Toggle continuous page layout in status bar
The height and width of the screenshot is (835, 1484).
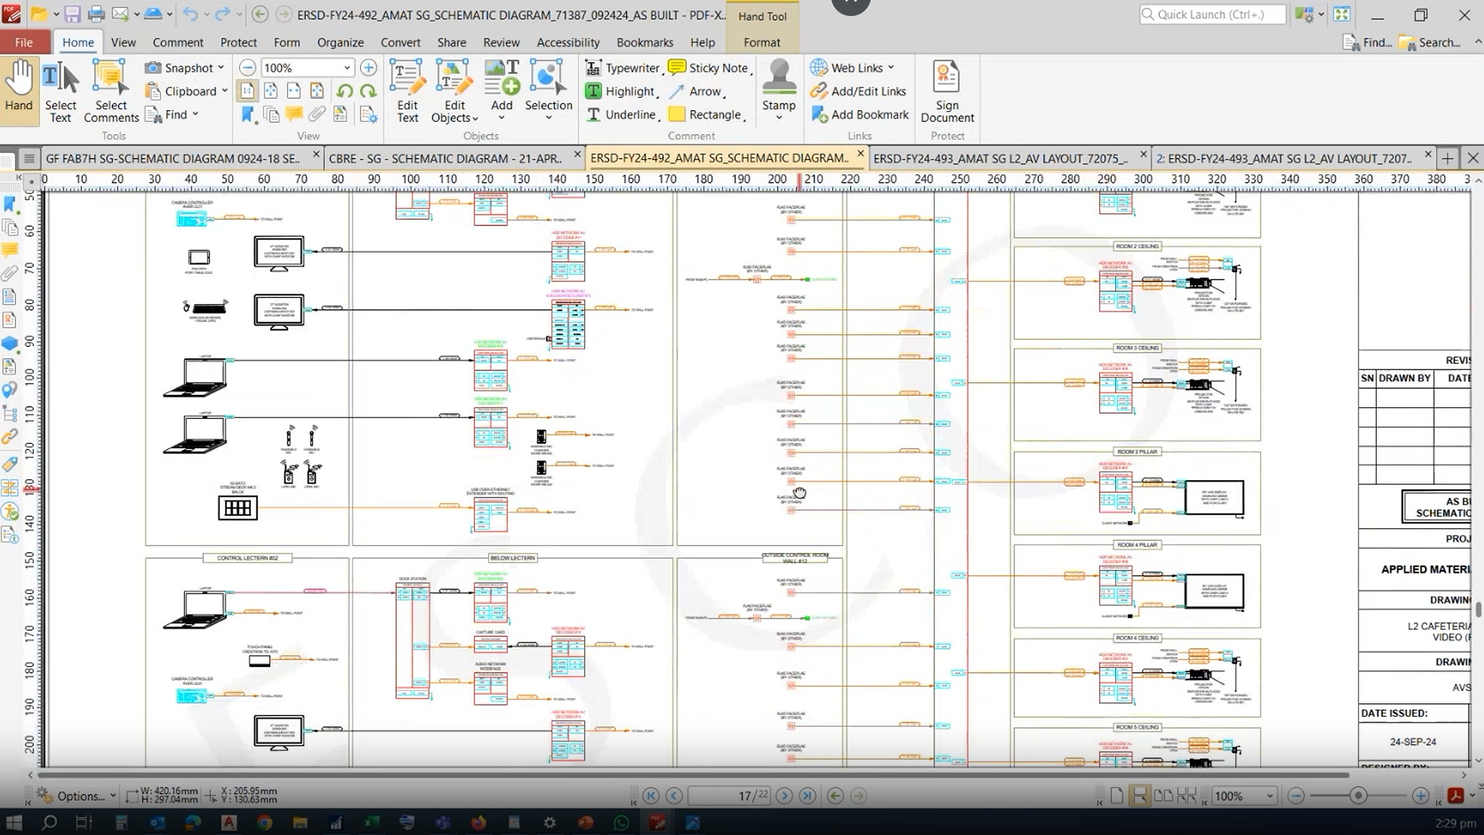tap(1139, 796)
